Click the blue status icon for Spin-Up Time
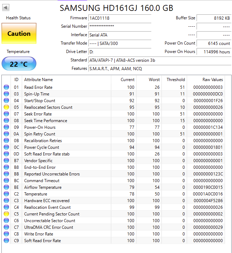The image size is (232, 253). click(x=6, y=94)
